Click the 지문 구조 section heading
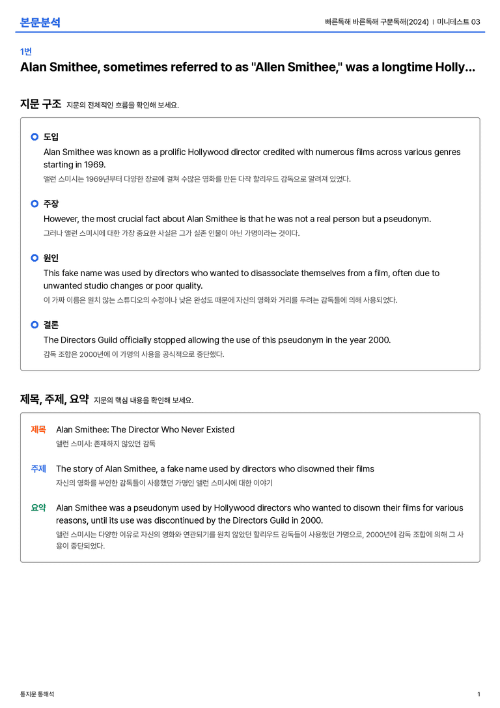 click(x=40, y=104)
